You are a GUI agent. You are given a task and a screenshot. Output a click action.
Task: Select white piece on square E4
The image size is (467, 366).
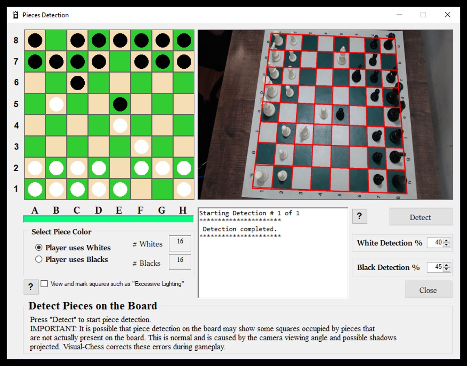click(120, 125)
